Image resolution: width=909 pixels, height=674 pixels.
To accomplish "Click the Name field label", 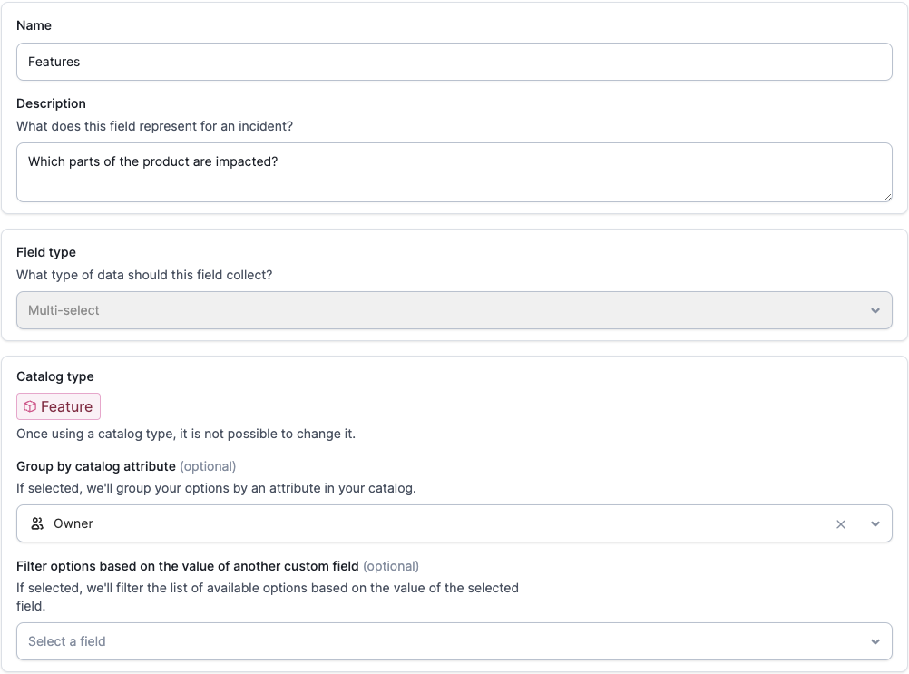I will click(34, 25).
